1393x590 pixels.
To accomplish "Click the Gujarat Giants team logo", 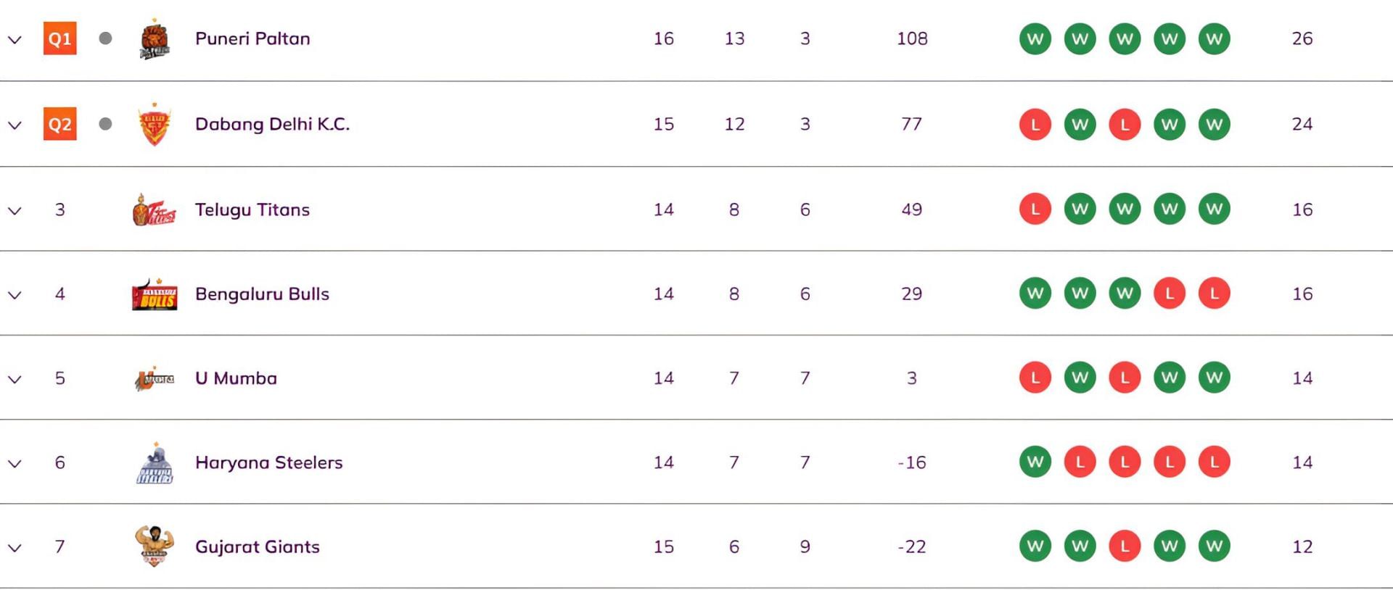I will click(x=154, y=547).
